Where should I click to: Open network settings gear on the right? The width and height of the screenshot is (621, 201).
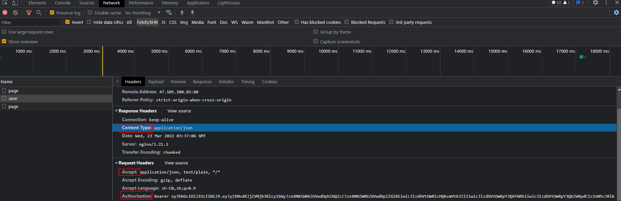[616, 12]
